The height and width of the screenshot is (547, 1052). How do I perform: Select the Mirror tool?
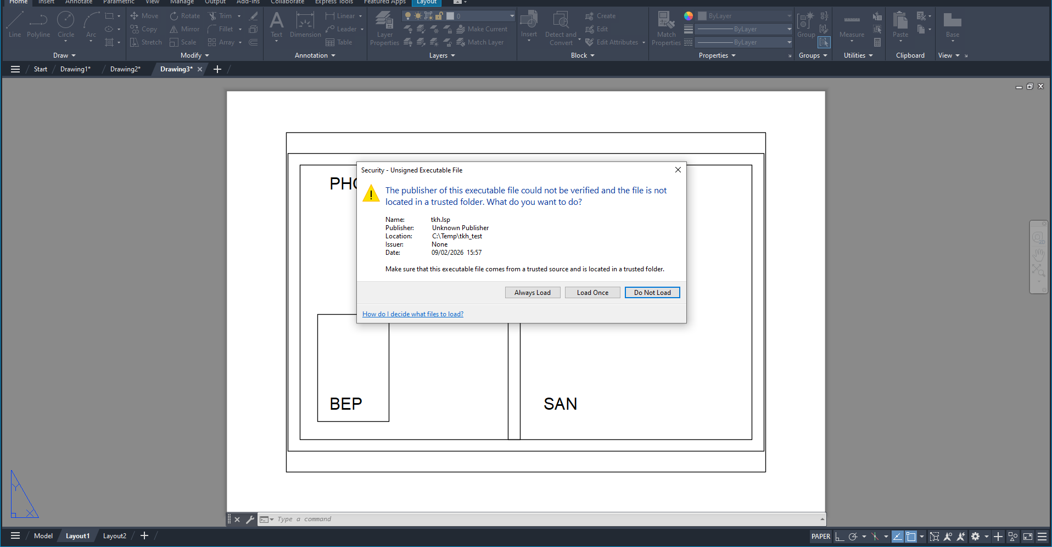click(x=184, y=29)
